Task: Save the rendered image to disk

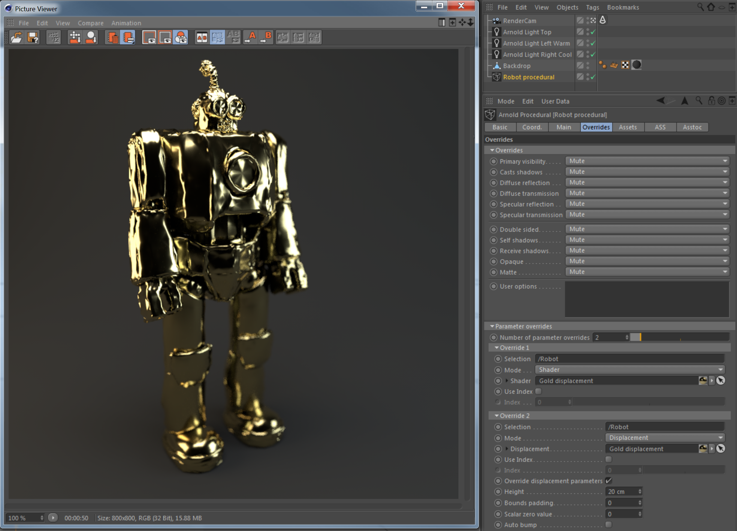Action: pos(33,37)
